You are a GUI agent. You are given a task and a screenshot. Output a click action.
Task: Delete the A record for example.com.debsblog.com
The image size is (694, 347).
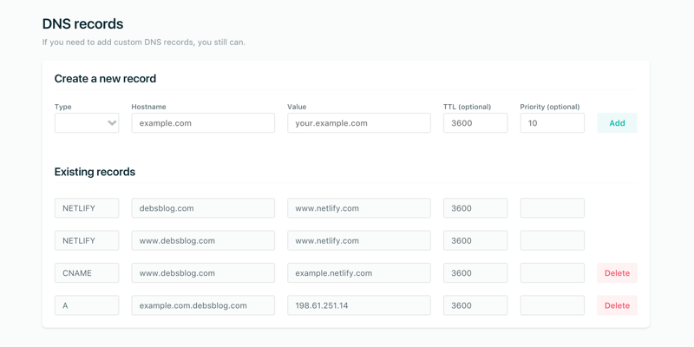tap(617, 305)
